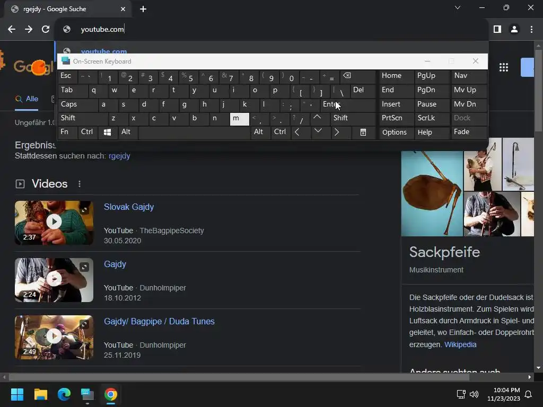
Task: Click the PrtScn key on the keyboard
Action: [396, 118]
